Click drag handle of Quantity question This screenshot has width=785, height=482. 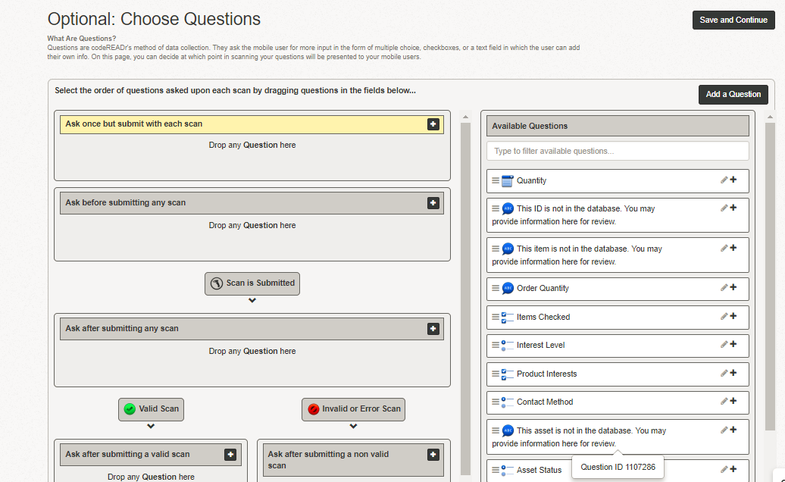point(495,180)
